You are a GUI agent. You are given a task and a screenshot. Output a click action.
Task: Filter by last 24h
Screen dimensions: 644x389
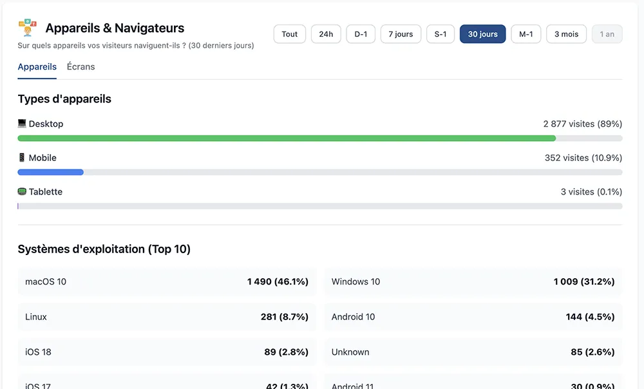point(326,34)
